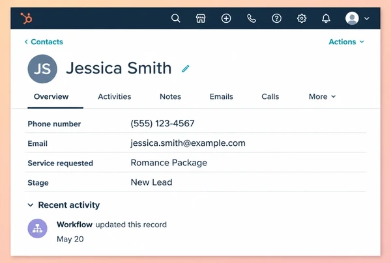Switch to the Emails tab

pos(221,96)
